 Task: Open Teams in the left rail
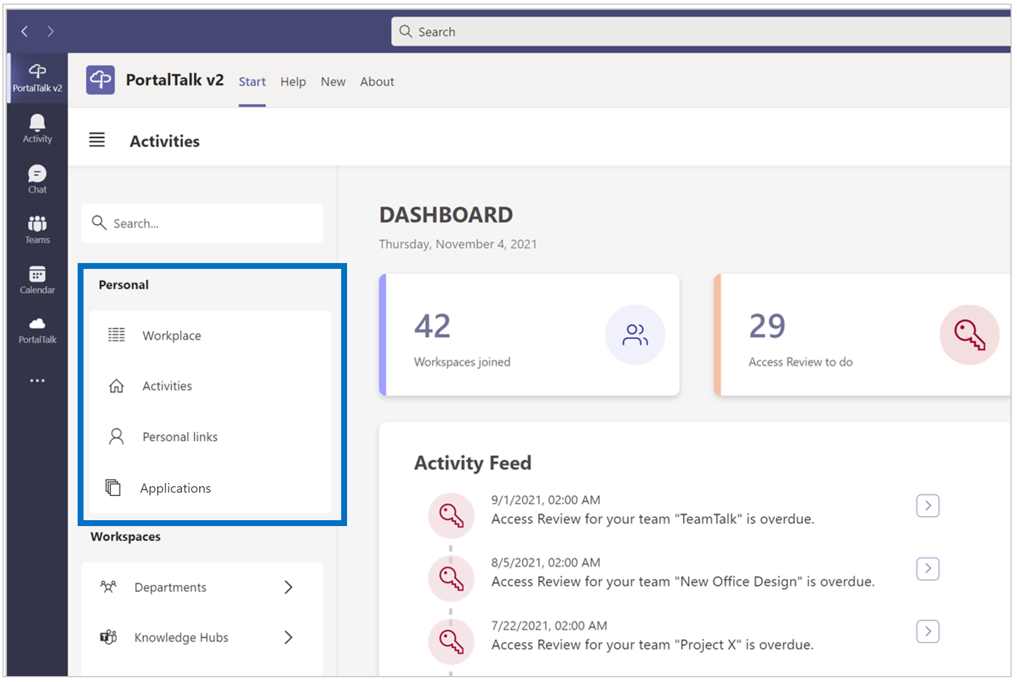pyautogui.click(x=37, y=229)
